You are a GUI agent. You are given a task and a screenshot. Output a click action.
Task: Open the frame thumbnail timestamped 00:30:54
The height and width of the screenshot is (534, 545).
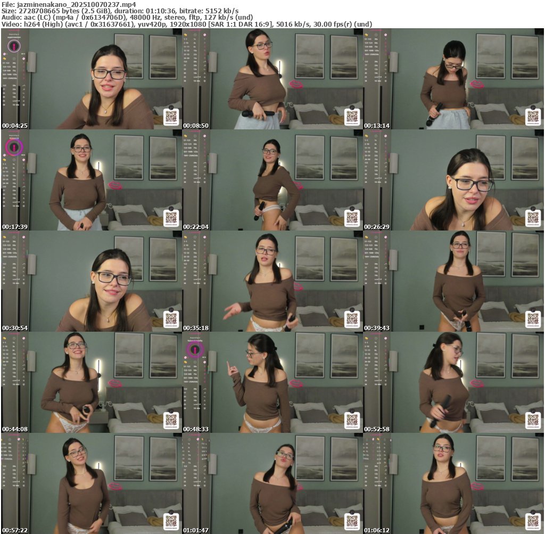[x=92, y=281]
